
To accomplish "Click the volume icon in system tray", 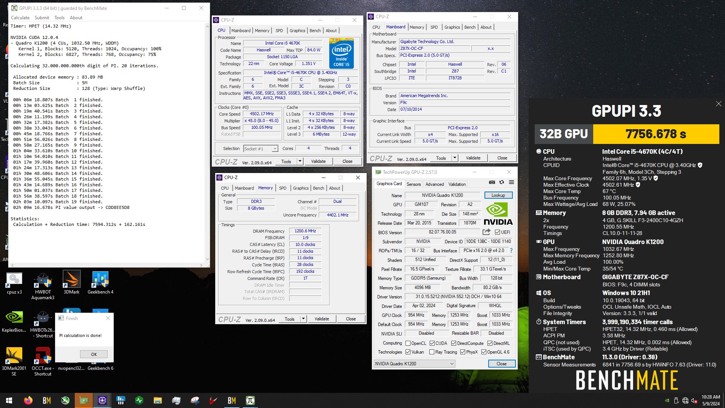I will pos(694,401).
